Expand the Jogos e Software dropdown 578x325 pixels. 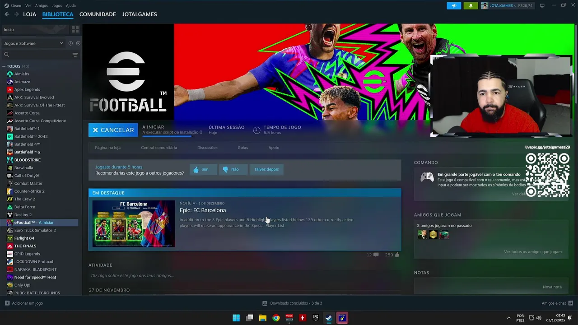(33, 43)
